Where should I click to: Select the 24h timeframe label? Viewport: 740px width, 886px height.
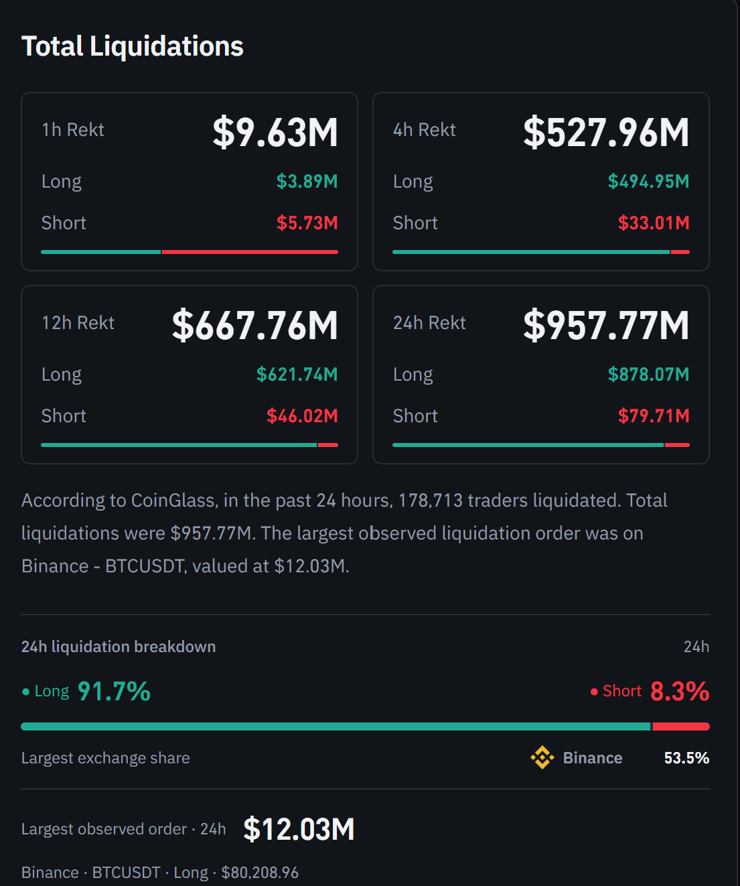[696, 647]
